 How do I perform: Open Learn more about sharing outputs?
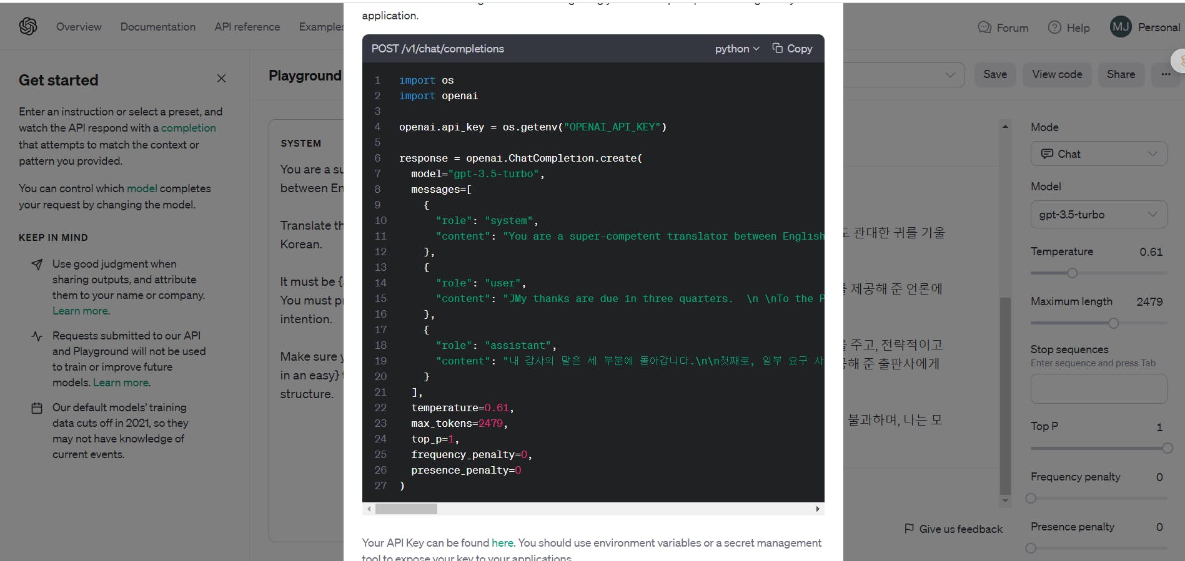tap(81, 311)
